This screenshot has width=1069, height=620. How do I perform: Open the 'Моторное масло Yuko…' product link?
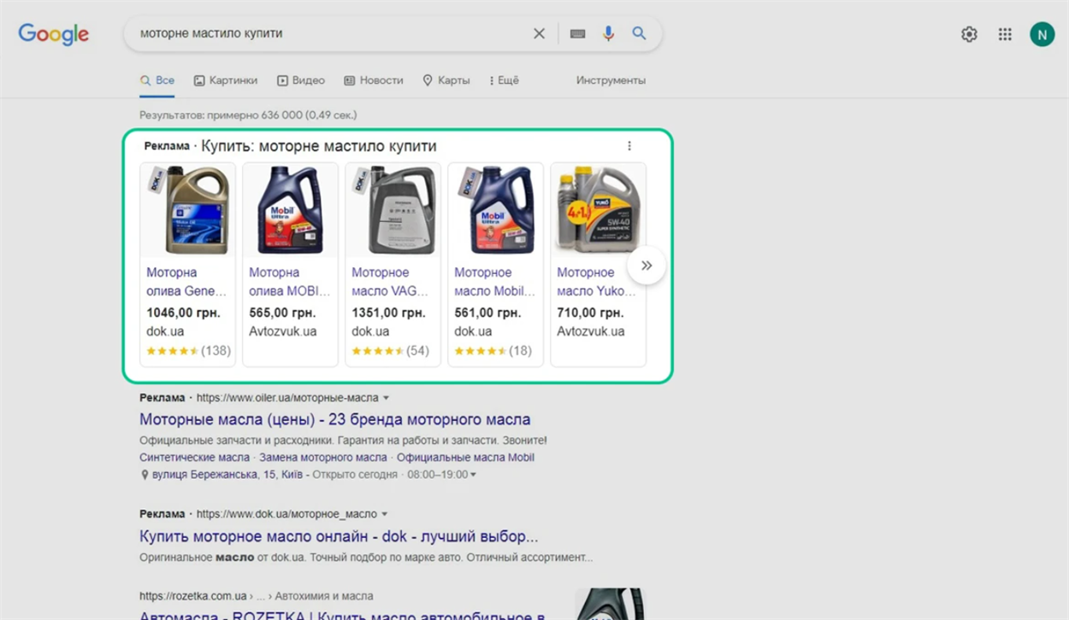pyautogui.click(x=596, y=282)
